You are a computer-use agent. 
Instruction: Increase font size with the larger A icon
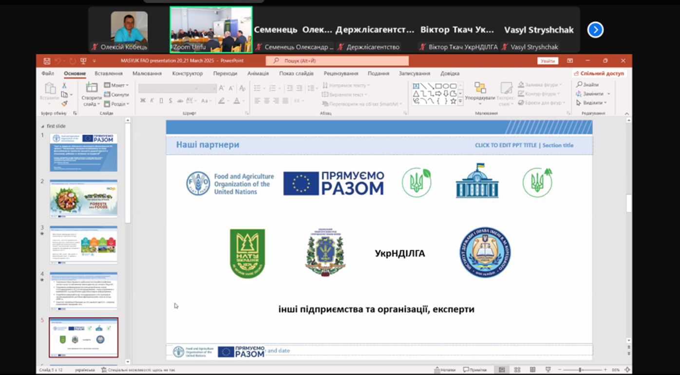pos(222,88)
